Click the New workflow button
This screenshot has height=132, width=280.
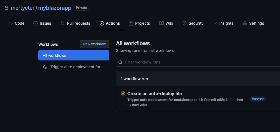coord(94,44)
